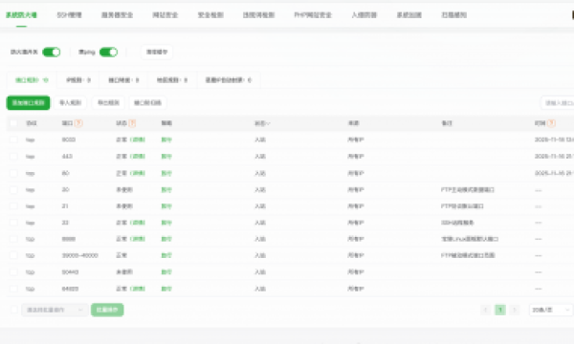
Task: Click the outlined button right of 禁ping switch
Action: click(157, 53)
